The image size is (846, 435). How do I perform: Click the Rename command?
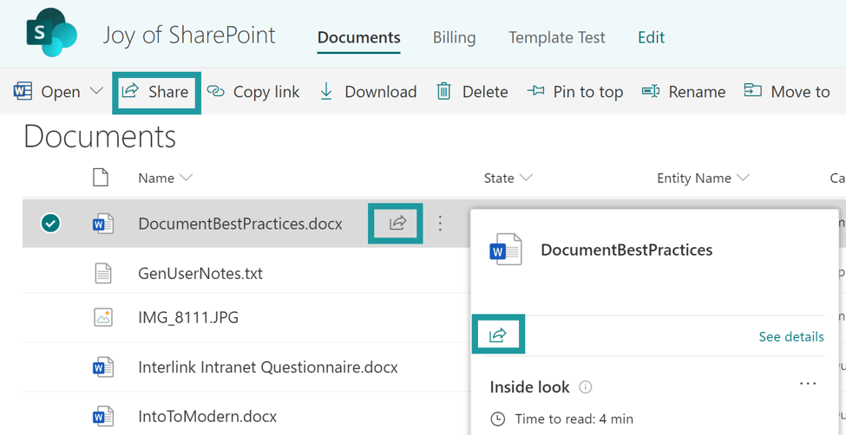click(684, 92)
